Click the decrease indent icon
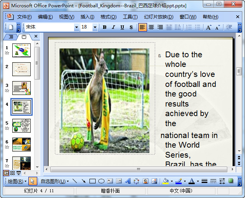This screenshot has width=245, height=198. point(229,27)
